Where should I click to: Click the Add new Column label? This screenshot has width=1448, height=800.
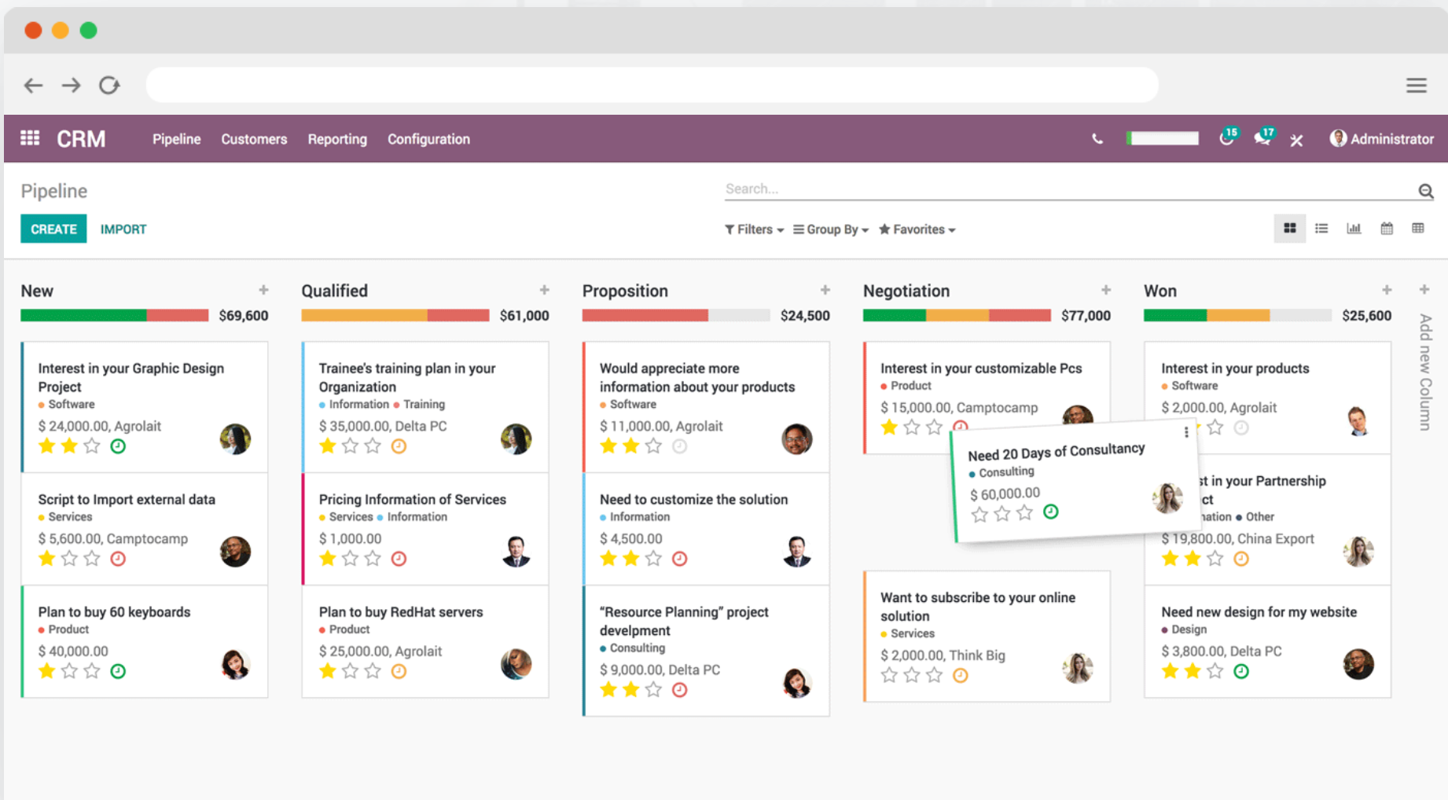[1425, 372]
